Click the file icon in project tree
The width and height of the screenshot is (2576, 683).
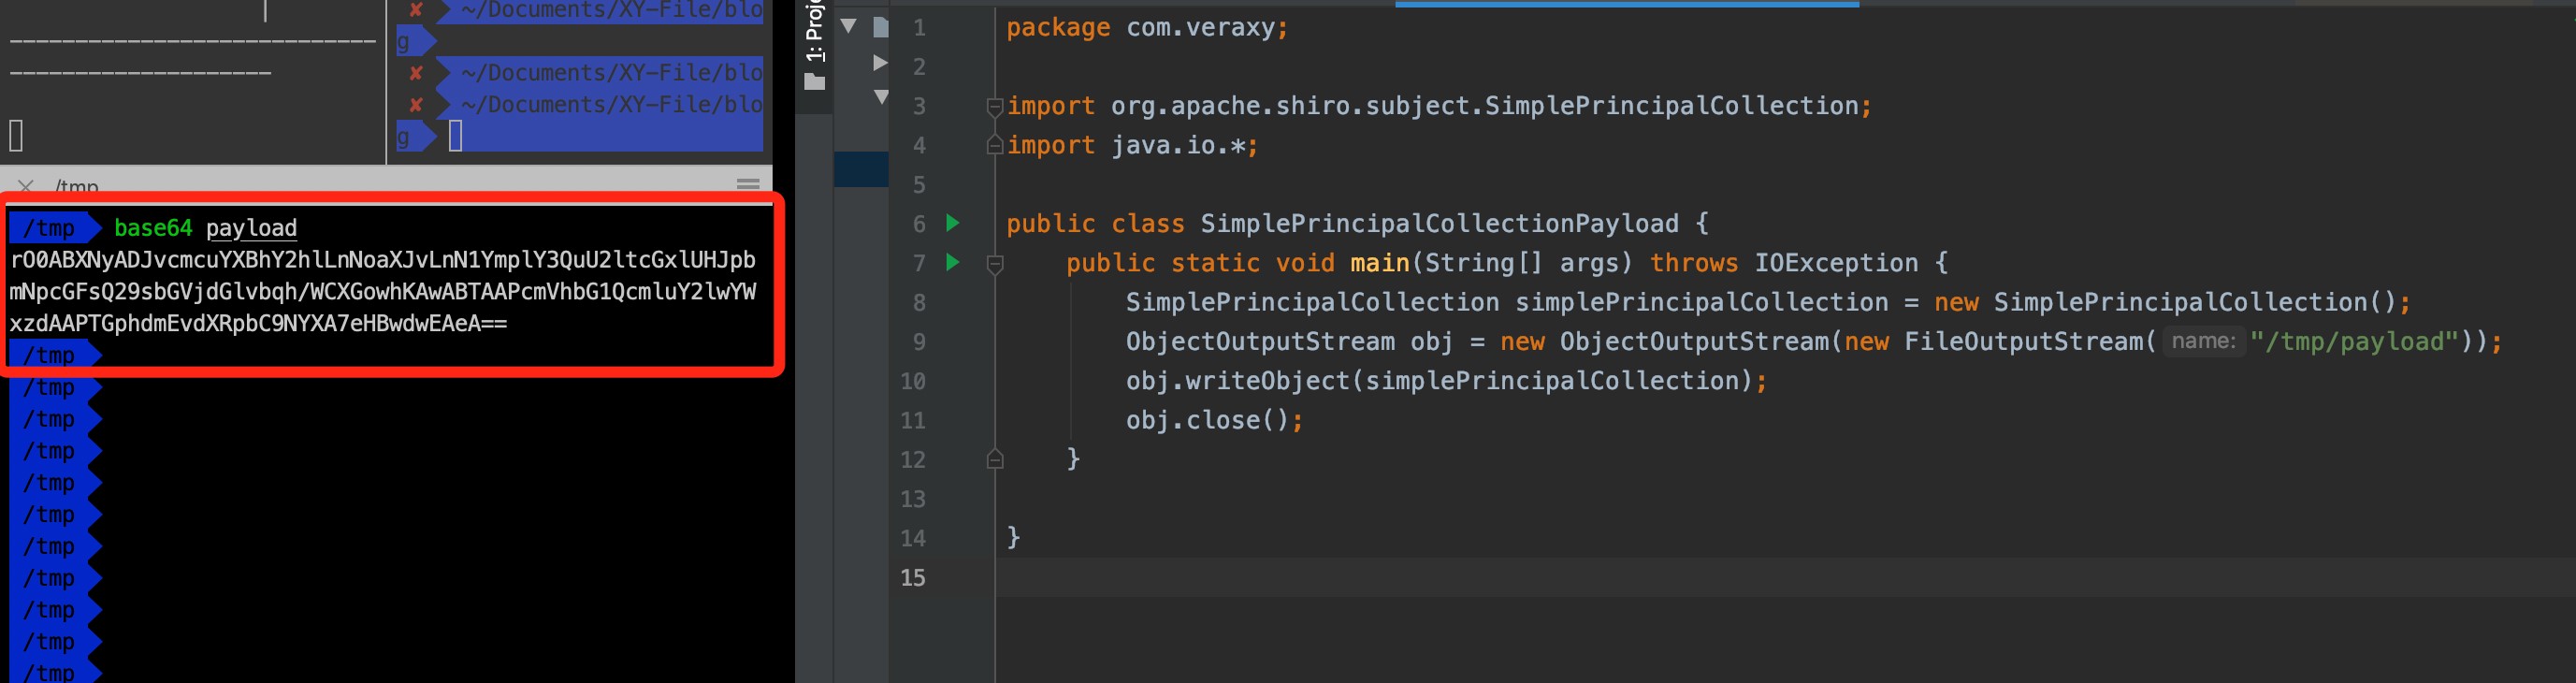881,27
